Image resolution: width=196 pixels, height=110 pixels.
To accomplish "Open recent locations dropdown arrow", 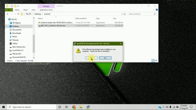I will point(15,14).
